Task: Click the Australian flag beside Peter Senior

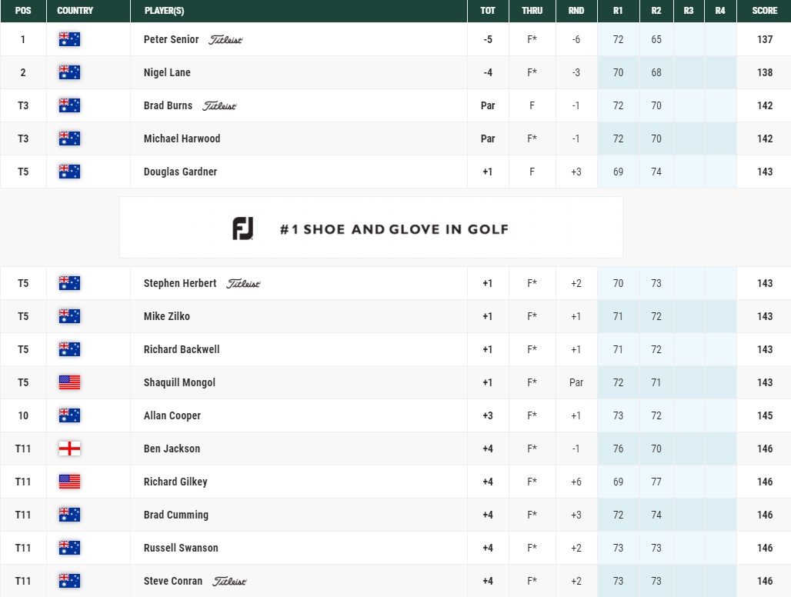Action: point(69,38)
